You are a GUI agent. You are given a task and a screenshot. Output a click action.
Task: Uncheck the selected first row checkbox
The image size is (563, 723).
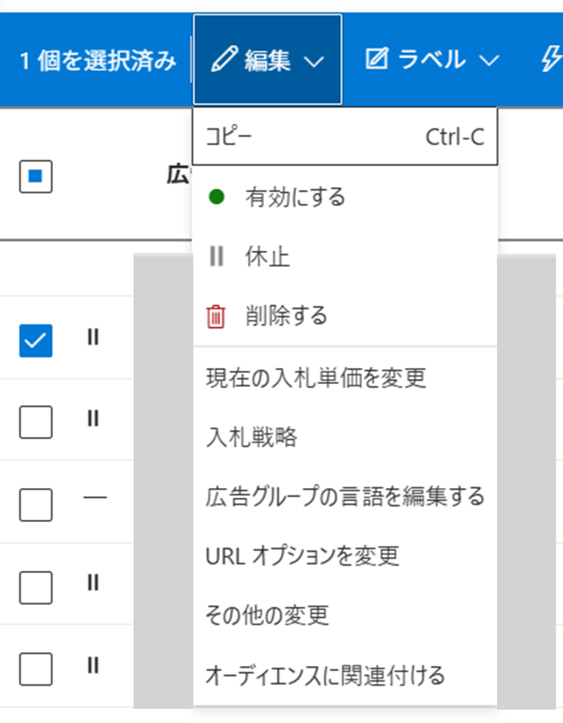click(36, 340)
